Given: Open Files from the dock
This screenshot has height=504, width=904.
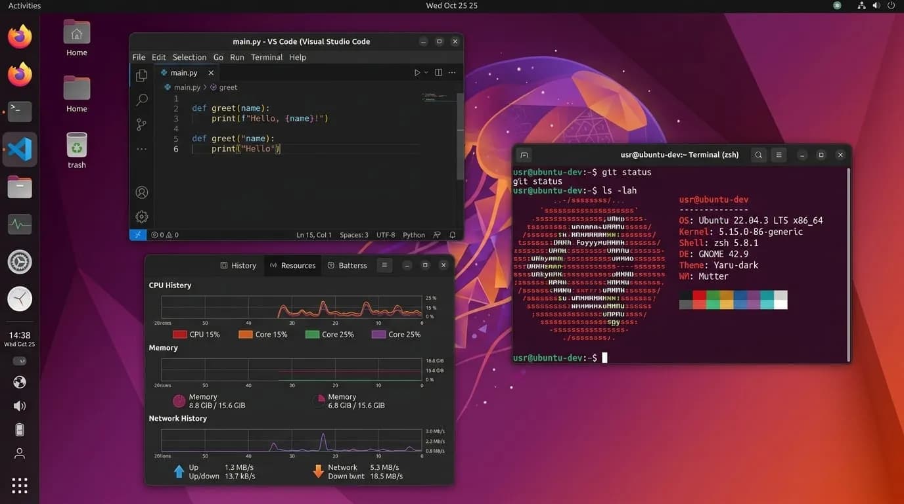Looking at the screenshot, I should click(20, 188).
